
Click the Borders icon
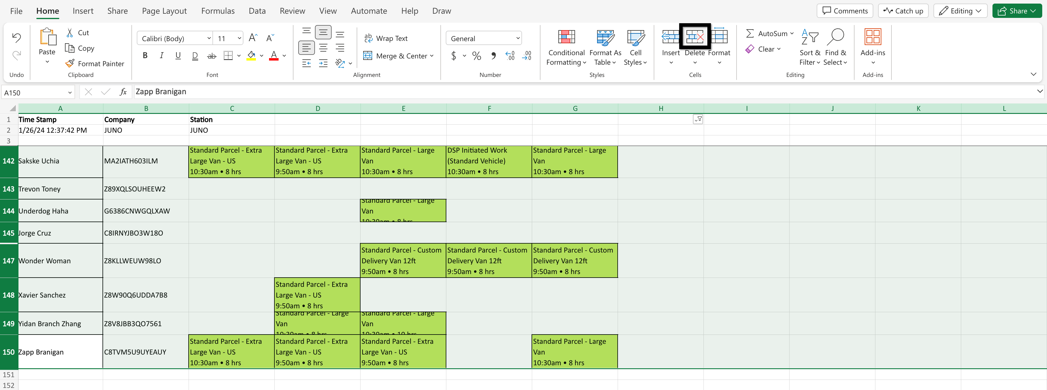coord(228,56)
